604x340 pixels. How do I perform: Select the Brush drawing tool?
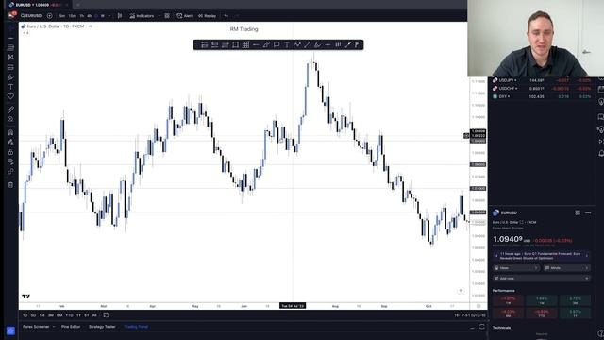10,77
